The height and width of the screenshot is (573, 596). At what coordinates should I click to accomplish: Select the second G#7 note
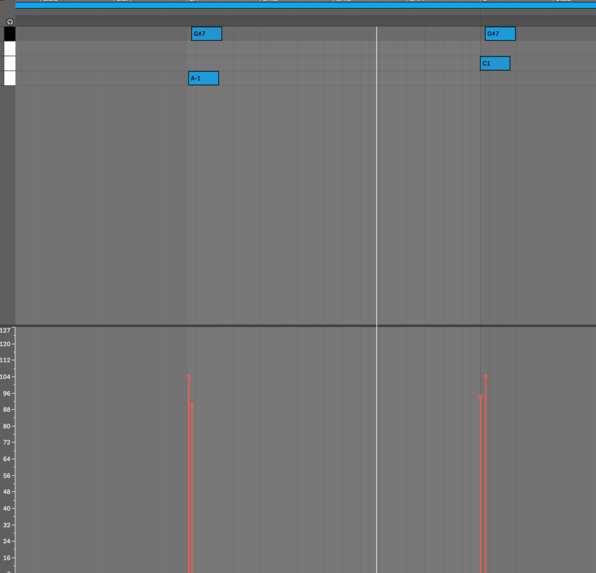[500, 33]
